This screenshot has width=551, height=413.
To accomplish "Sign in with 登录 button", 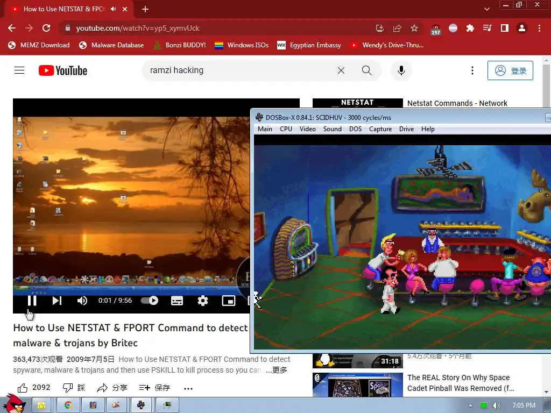I will (510, 70).
